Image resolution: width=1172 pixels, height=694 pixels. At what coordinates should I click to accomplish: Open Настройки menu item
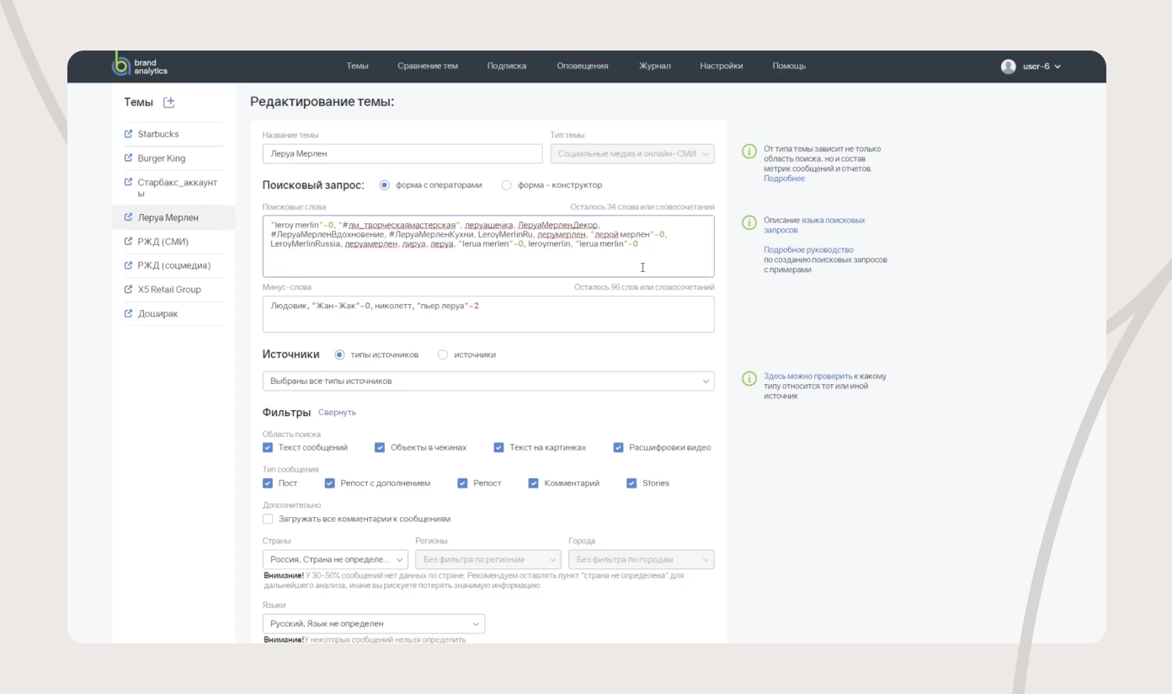point(722,67)
